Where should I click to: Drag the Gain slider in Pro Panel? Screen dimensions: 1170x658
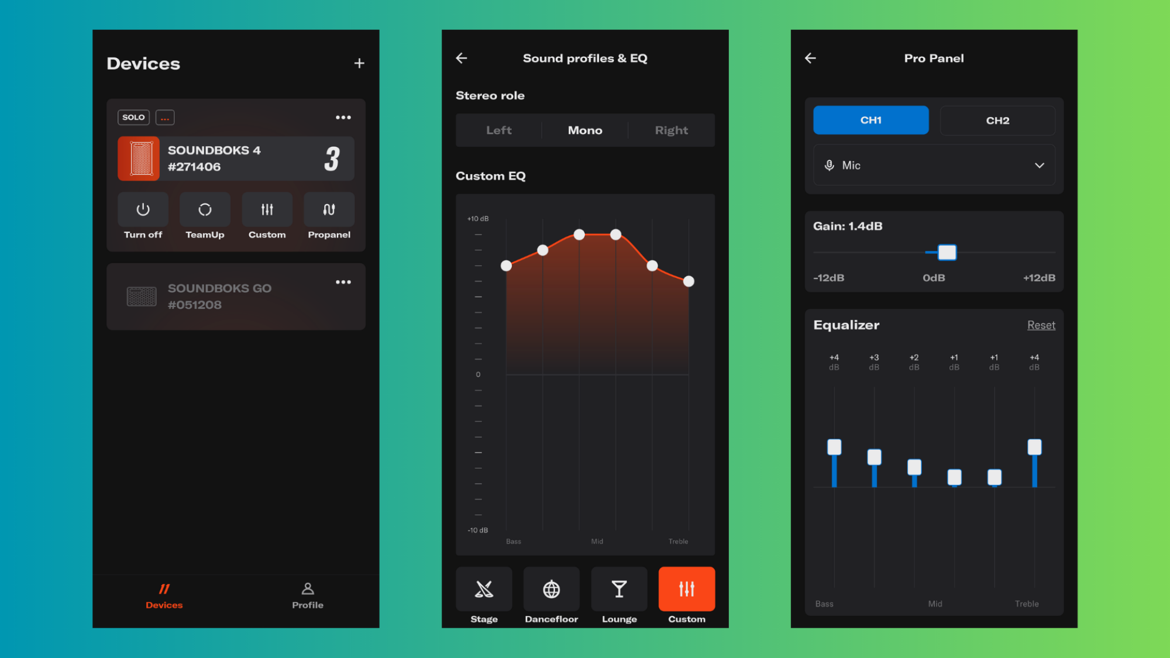pos(946,252)
